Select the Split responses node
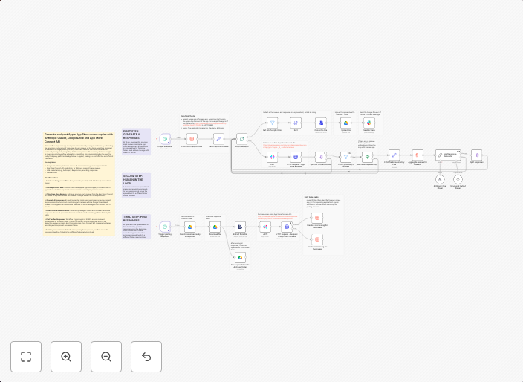 coord(476,155)
